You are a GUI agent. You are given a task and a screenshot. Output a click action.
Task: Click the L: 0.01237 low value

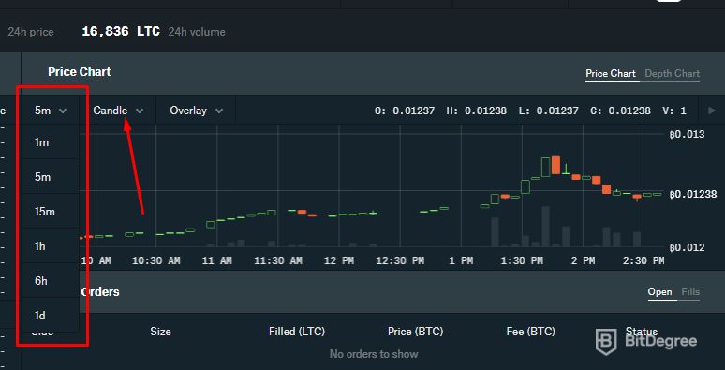click(548, 111)
